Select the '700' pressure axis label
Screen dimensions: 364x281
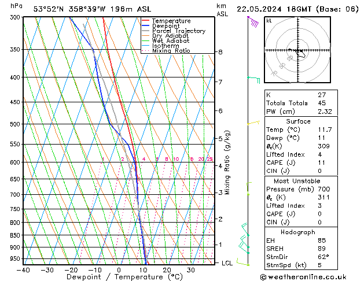tap(16, 195)
